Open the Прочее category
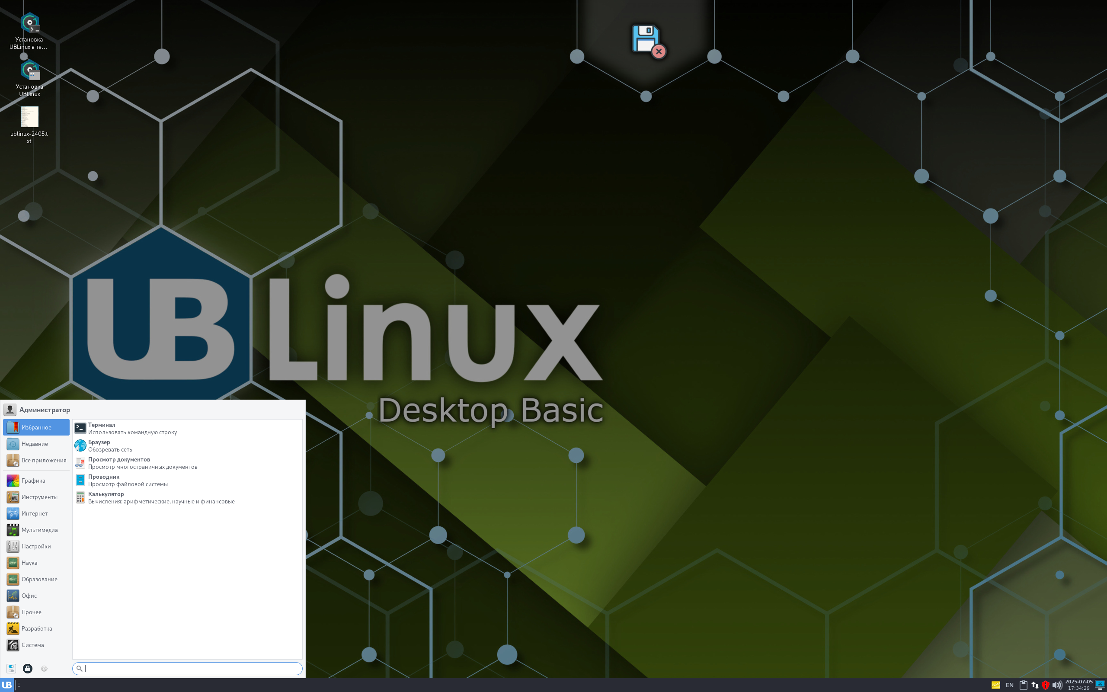1107x692 pixels. 36,612
